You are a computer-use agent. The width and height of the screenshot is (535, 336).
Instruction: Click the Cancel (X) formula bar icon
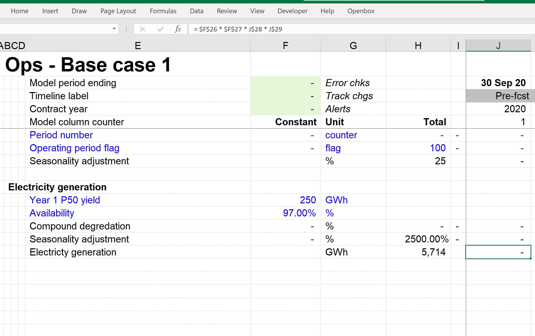143,29
